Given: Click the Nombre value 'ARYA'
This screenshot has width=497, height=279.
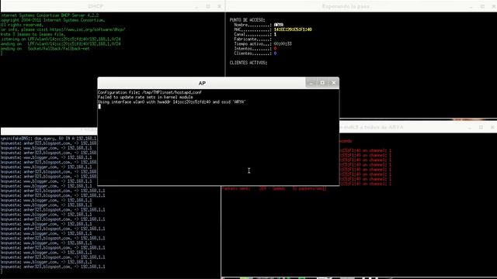Looking at the screenshot, I should coord(279,25).
